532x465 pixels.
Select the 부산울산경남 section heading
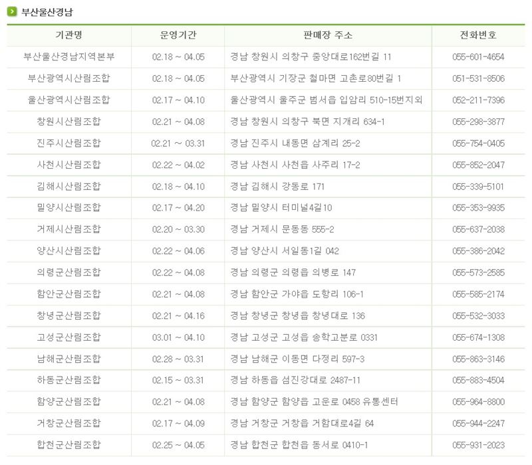[47, 12]
